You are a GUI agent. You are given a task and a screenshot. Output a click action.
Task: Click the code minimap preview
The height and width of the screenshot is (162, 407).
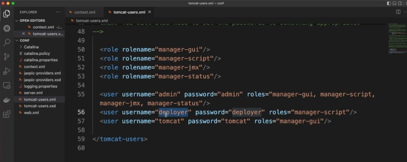pos(397,39)
